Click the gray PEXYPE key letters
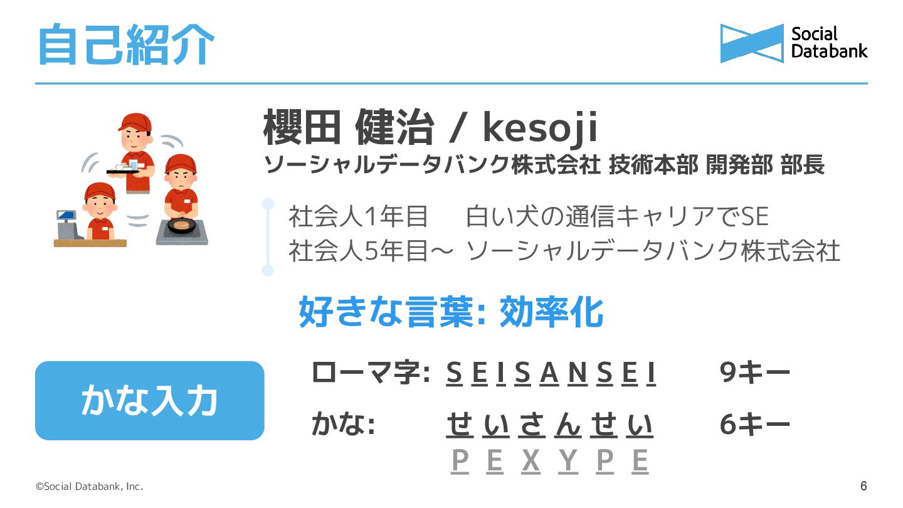Image resolution: width=903 pixels, height=508 pixels. [x=550, y=462]
